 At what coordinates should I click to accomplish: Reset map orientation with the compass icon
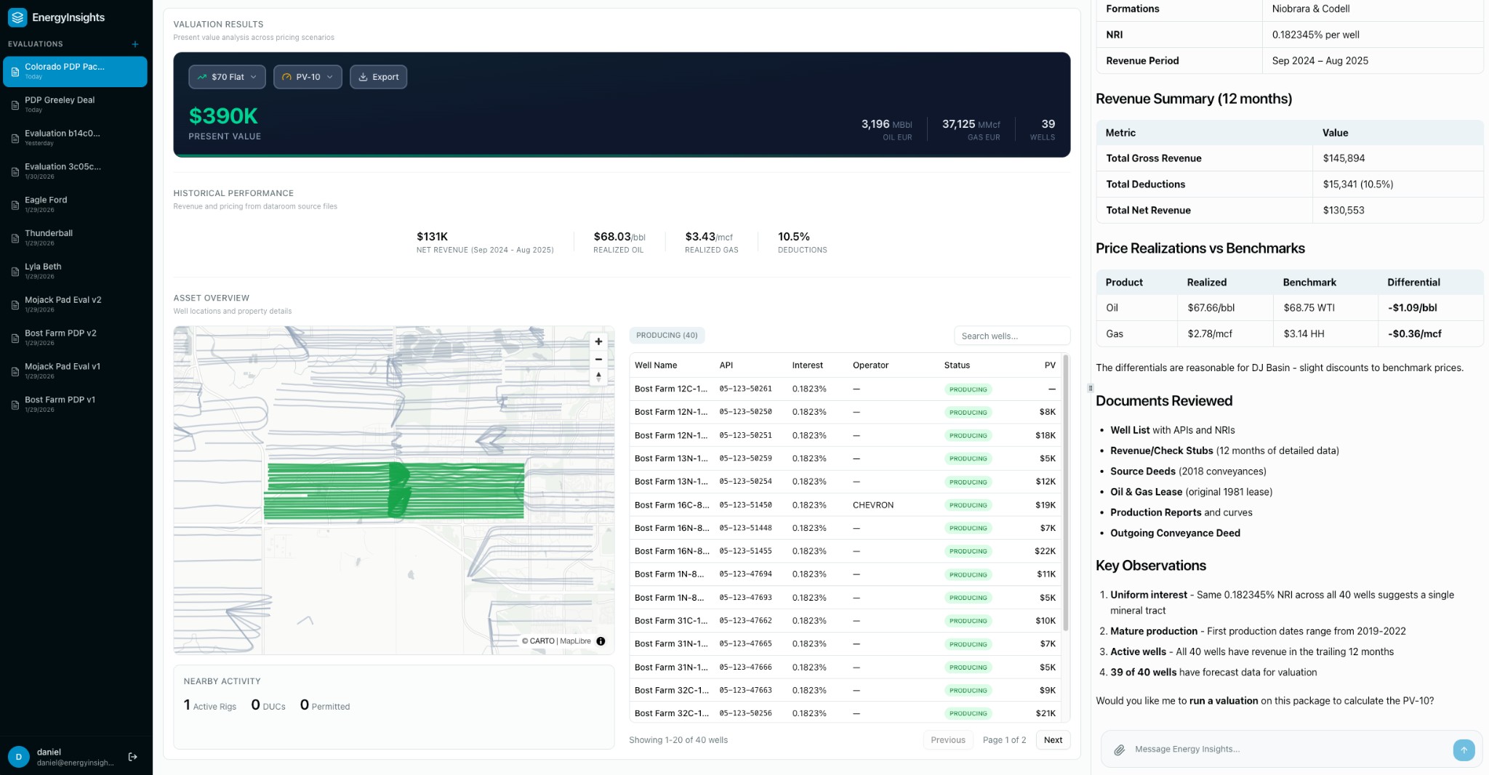[598, 376]
